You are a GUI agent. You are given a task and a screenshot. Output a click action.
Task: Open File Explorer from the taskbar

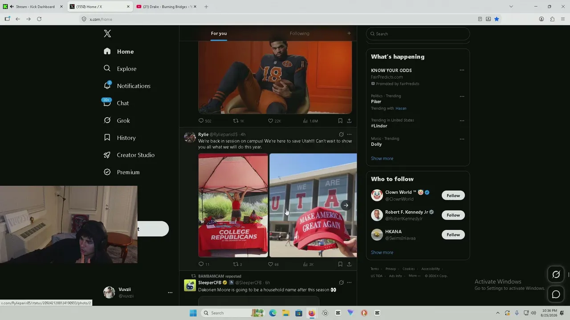point(285,313)
